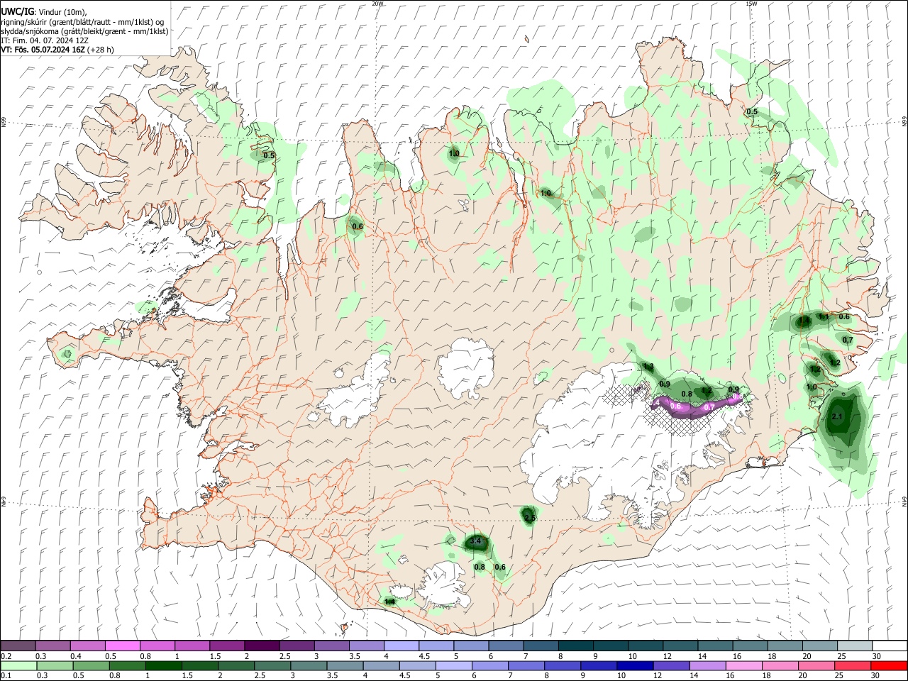Click the 0.6 label inside the purple snow band
Screen dimensions: 908x681
[675, 406]
